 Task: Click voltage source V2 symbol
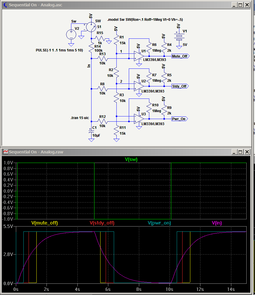[x=71, y=35]
